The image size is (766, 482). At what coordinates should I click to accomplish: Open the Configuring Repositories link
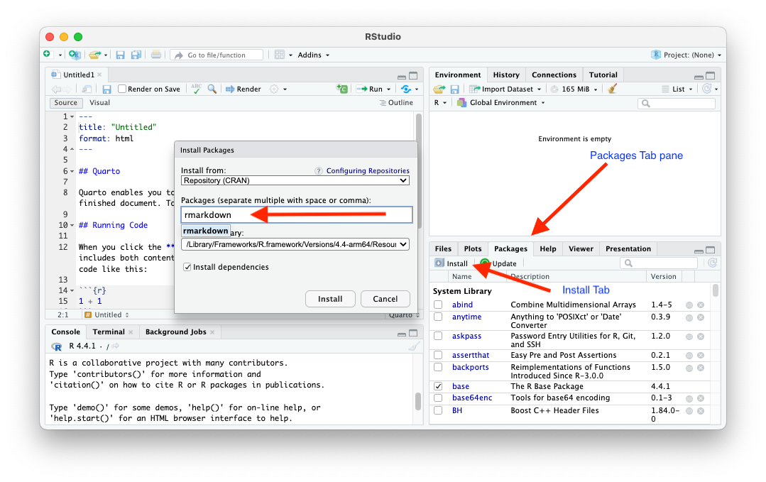368,170
